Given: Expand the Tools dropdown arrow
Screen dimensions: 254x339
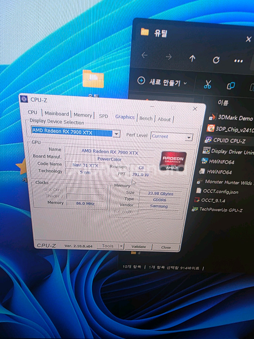Looking at the screenshot, I should click(x=121, y=246).
